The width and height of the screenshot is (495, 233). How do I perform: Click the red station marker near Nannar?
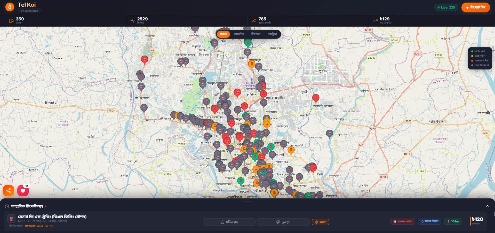(145, 59)
